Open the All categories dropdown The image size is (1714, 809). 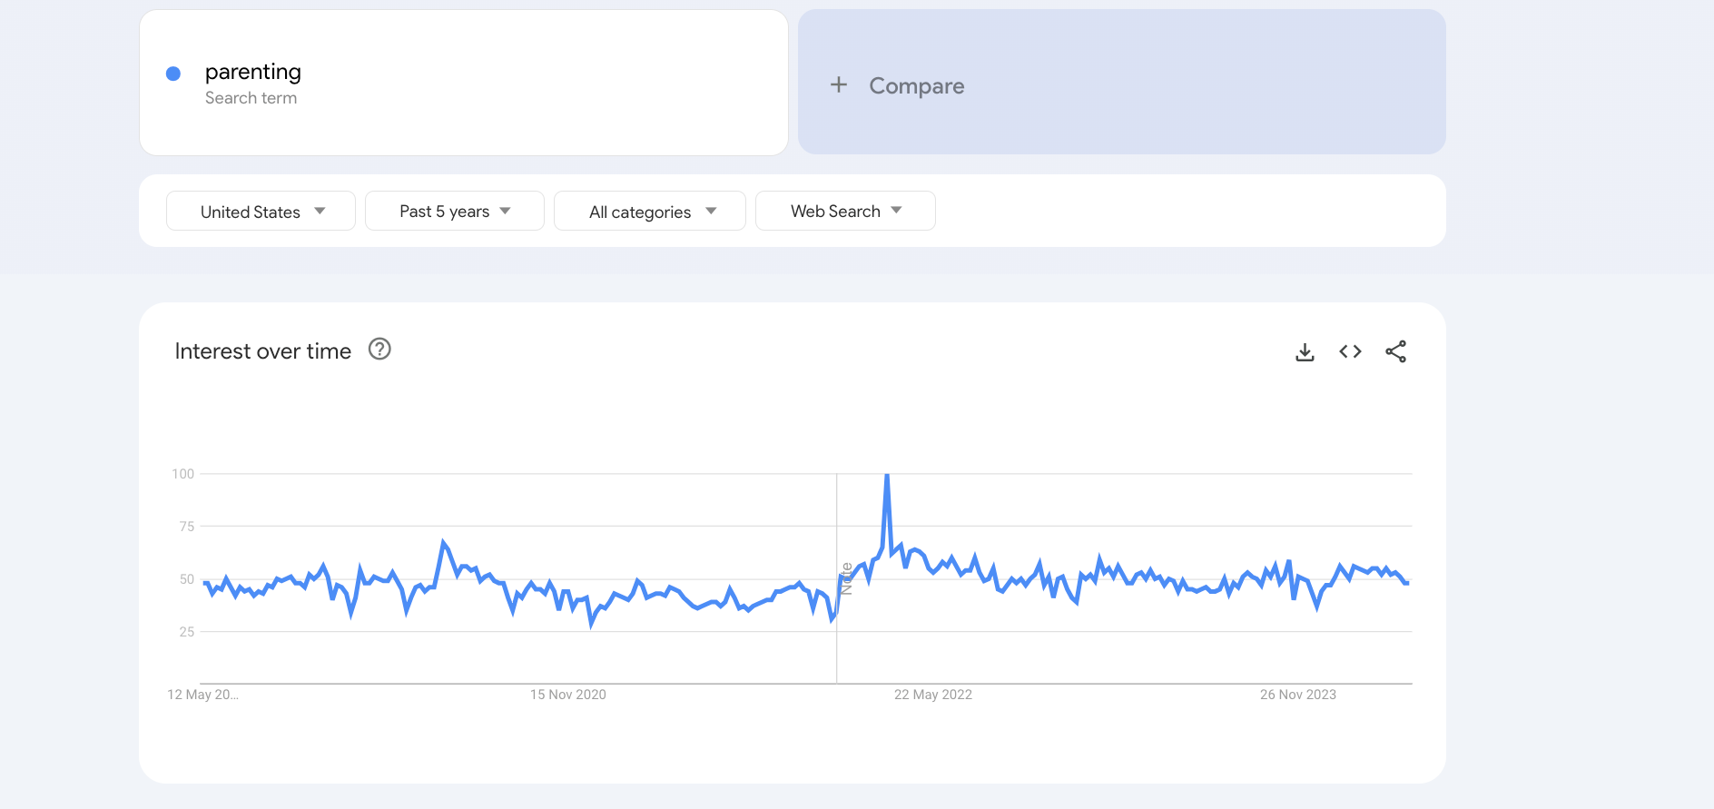coord(650,212)
